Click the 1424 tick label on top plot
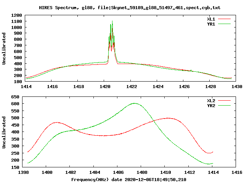This screenshot has width=244, height=183. (158, 87)
